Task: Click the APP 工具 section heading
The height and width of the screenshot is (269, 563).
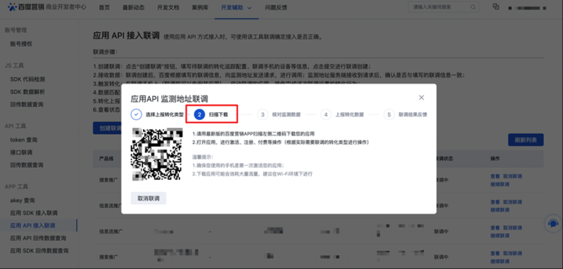Action: coord(16,187)
